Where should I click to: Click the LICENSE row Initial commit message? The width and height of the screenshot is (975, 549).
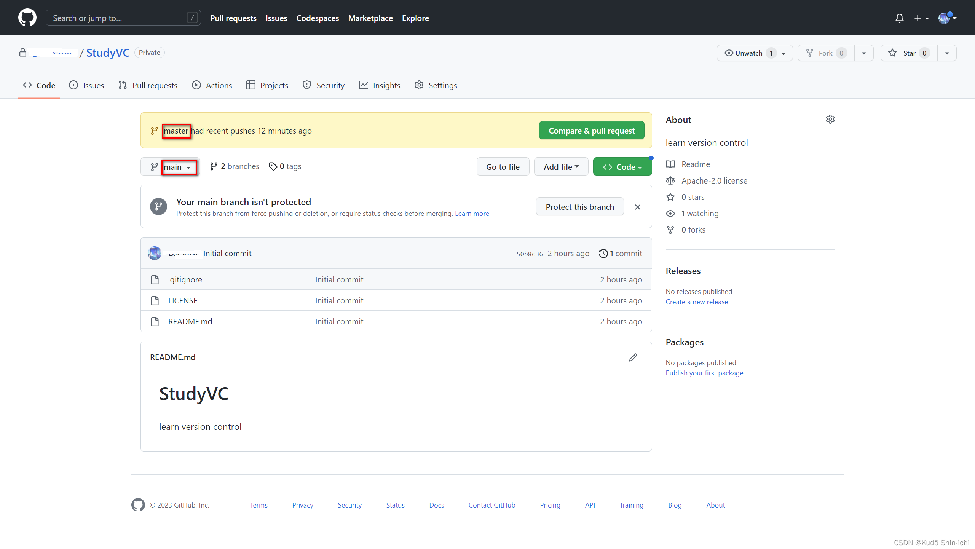click(339, 301)
